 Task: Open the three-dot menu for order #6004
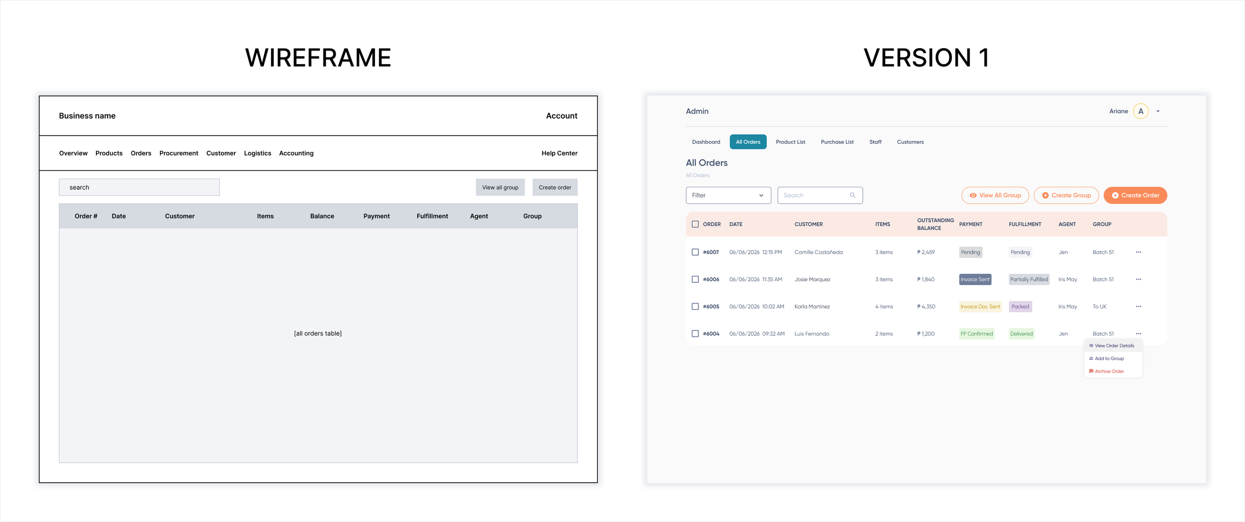(1138, 334)
